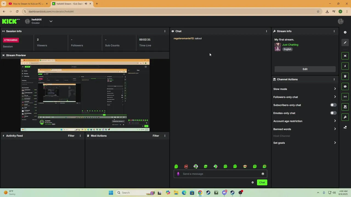Open File Explorer from taskbar
351x197 pixels.
(176, 193)
